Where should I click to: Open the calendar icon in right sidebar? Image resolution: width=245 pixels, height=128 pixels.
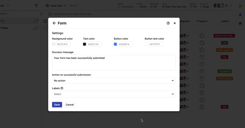click(x=240, y=24)
